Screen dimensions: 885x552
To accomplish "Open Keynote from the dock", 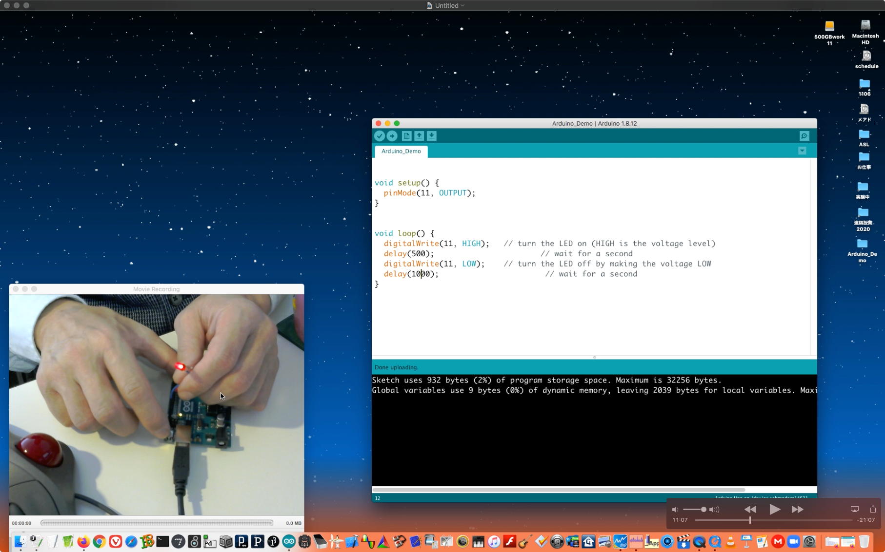I will (746, 541).
